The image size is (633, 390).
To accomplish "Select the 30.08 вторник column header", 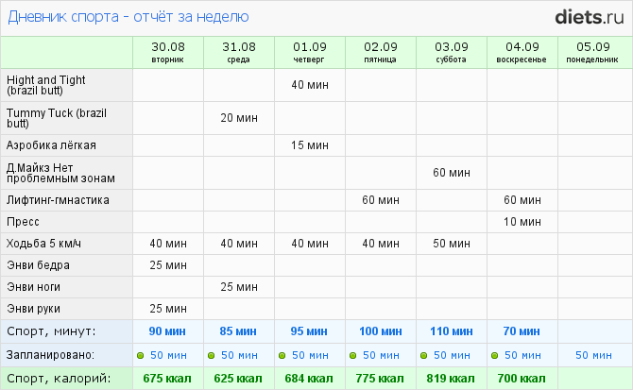I will [x=168, y=52].
